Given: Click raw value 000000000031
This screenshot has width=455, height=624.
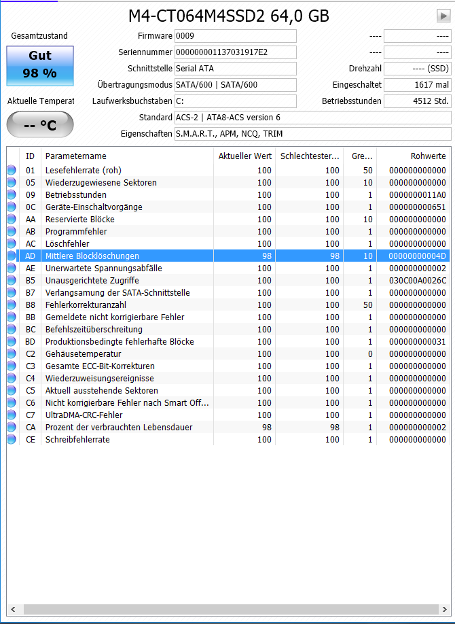Looking at the screenshot, I should [417, 342].
